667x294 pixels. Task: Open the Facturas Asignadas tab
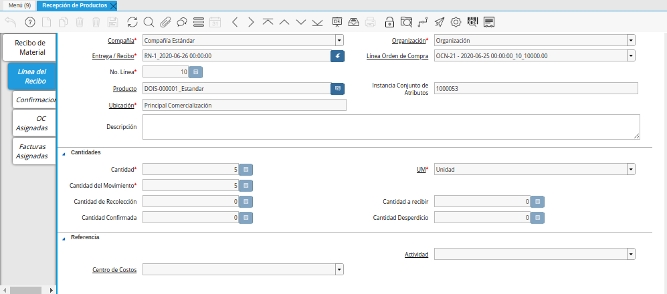pyautogui.click(x=32, y=151)
